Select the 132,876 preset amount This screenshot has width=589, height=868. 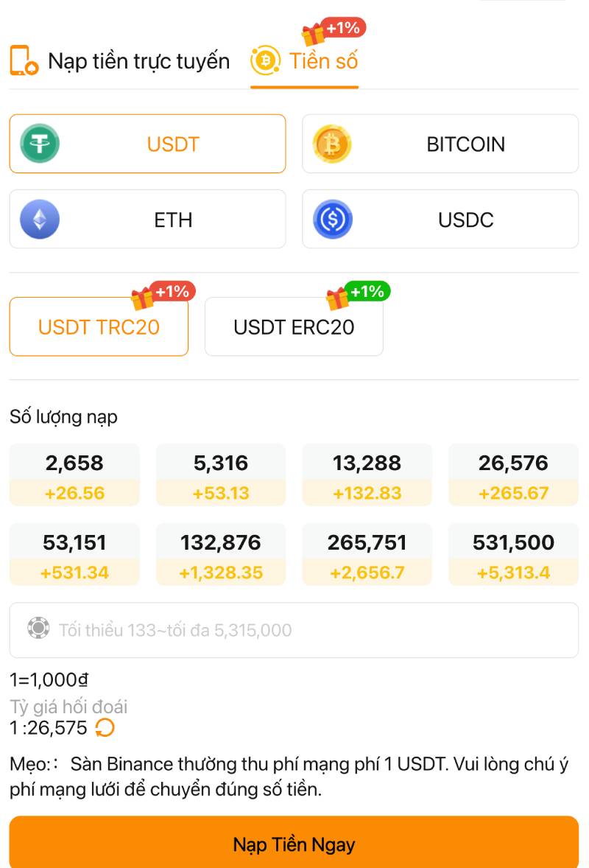coord(220,555)
